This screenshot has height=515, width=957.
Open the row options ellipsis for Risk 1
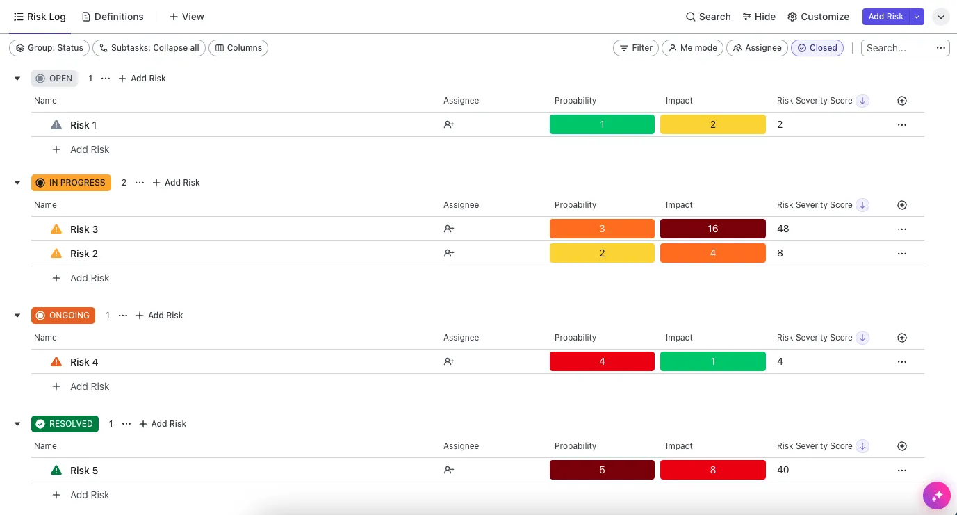tap(902, 125)
